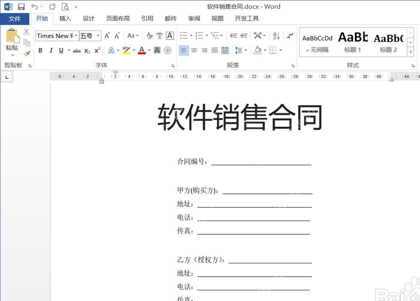Undo the last action

pyautogui.click(x=35, y=7)
